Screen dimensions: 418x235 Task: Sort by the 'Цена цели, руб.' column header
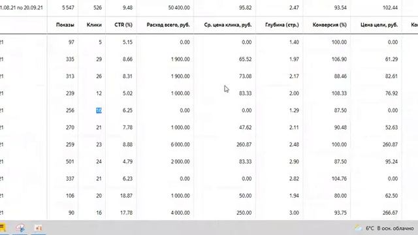point(379,25)
